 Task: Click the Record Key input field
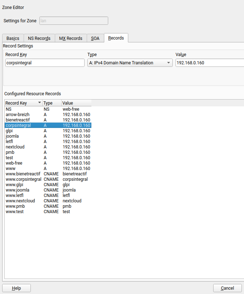tap(45, 63)
